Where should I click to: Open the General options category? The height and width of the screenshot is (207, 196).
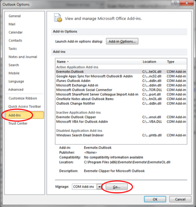pyautogui.click(x=15, y=16)
